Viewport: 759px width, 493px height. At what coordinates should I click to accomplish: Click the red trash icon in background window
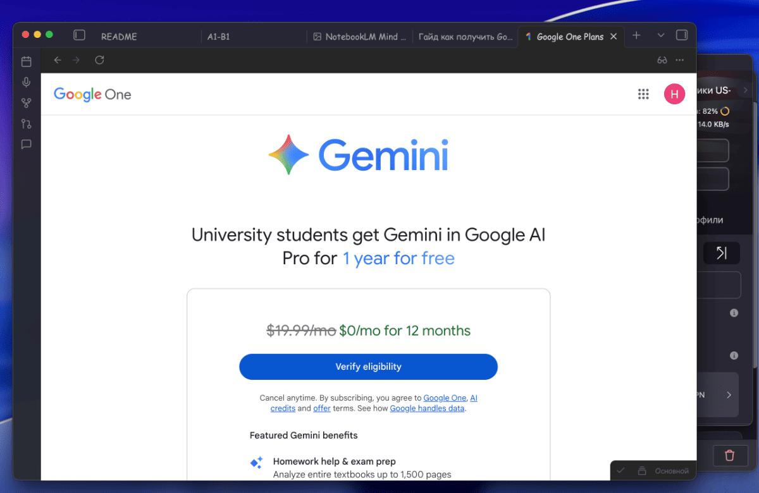click(729, 455)
